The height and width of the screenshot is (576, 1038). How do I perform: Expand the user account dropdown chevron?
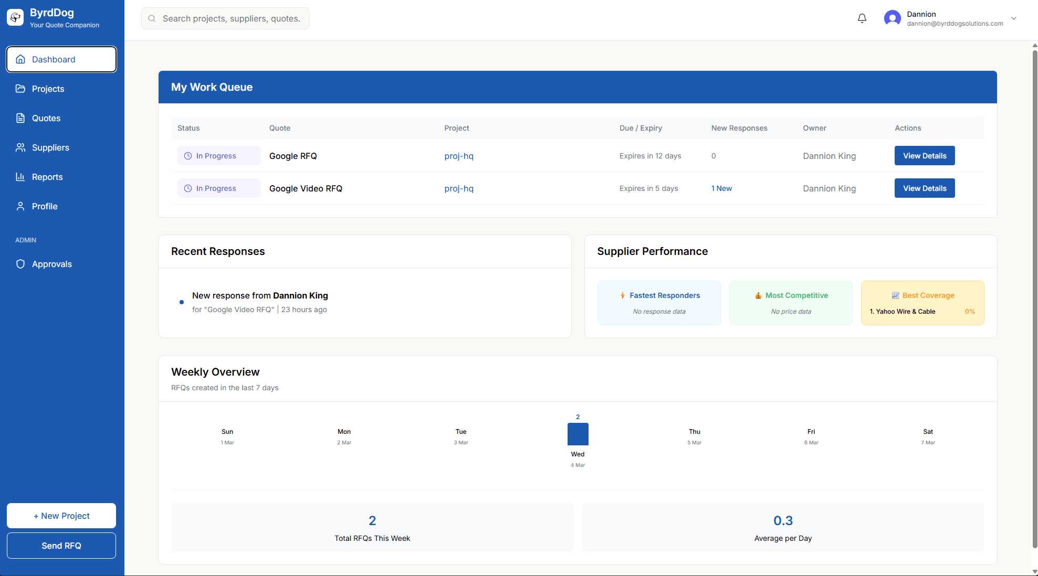1014,18
